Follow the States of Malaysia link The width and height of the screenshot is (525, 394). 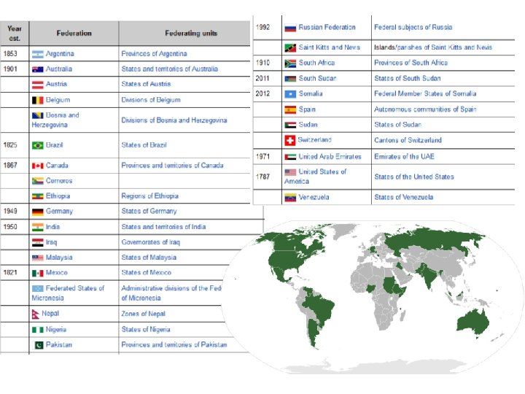(x=149, y=258)
